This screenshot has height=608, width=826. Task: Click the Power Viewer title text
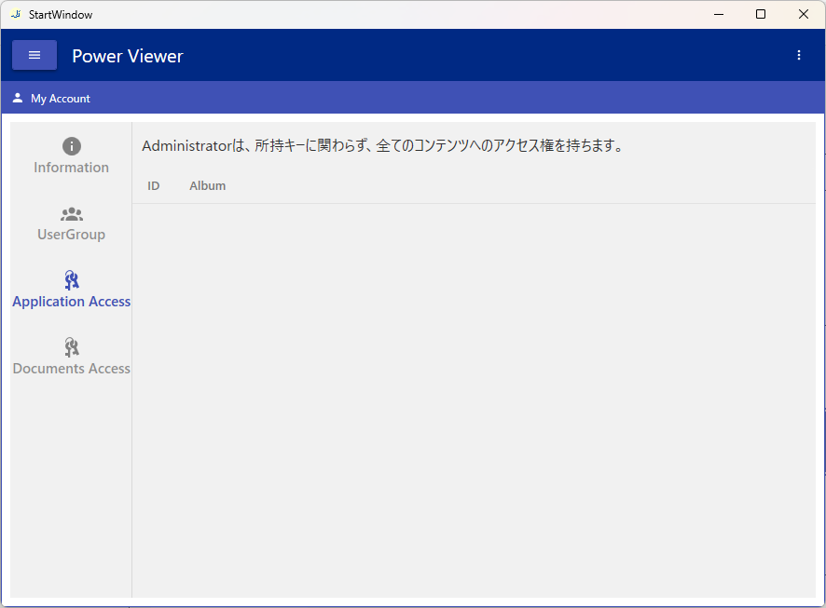coord(128,56)
